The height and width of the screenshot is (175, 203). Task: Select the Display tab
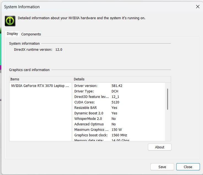tap(12, 34)
